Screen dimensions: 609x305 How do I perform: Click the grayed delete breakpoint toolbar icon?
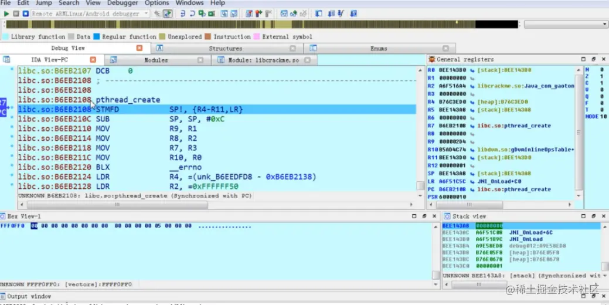[x=268, y=13]
